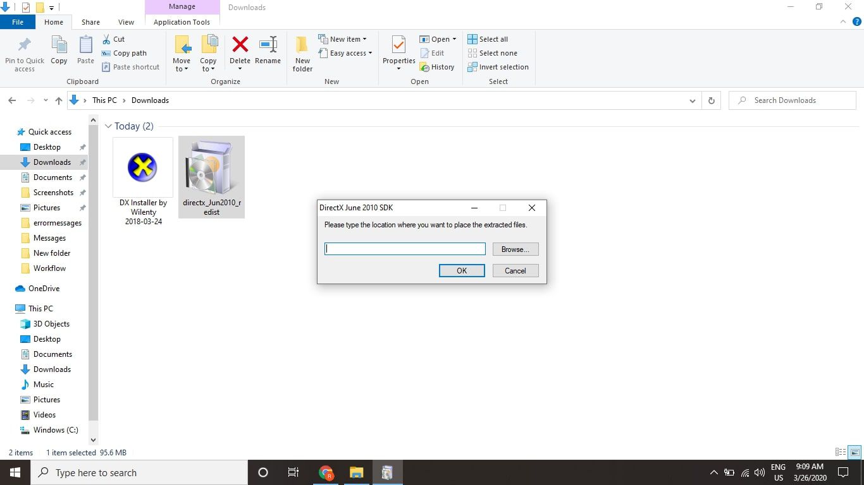Click the Refresh button beside address bar
This screenshot has width=864, height=485.
click(x=712, y=100)
